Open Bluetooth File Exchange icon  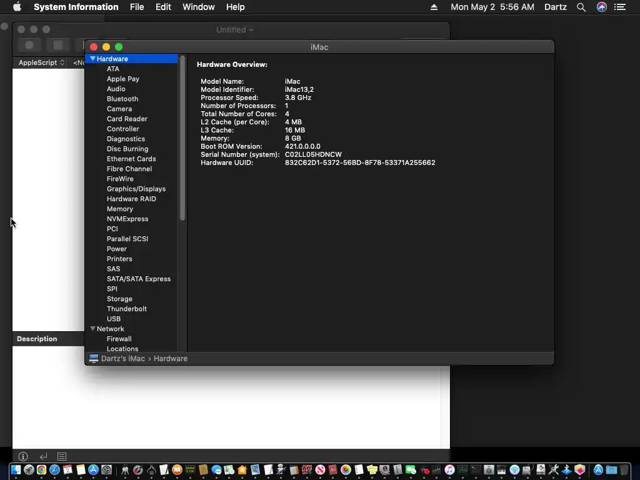pos(566,470)
